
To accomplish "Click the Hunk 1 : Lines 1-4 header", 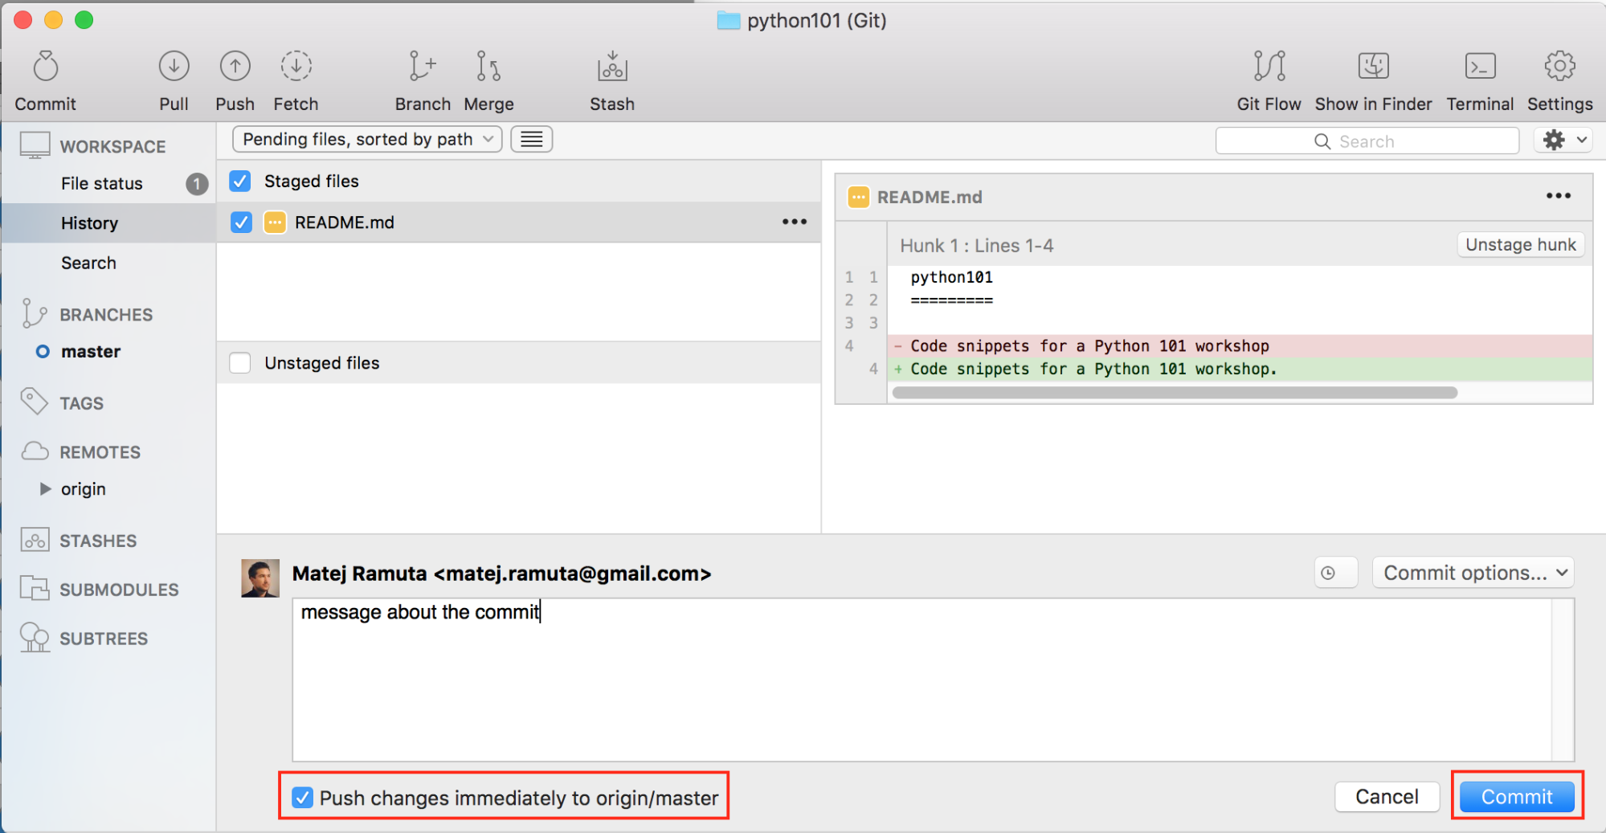I will [976, 246].
